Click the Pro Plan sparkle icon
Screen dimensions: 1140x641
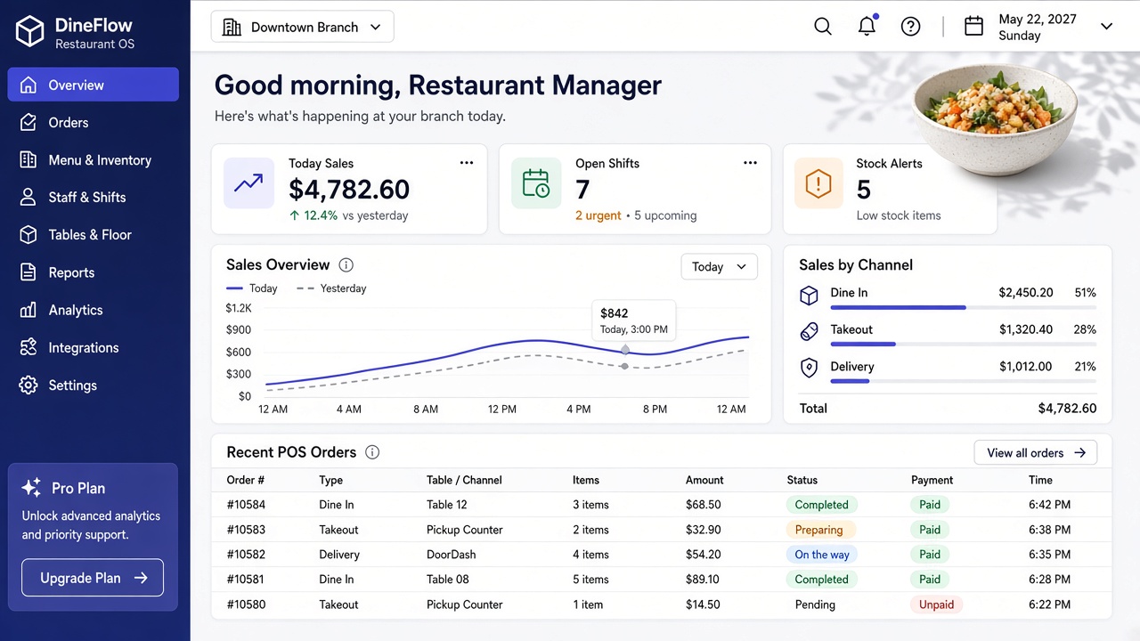pyautogui.click(x=31, y=487)
